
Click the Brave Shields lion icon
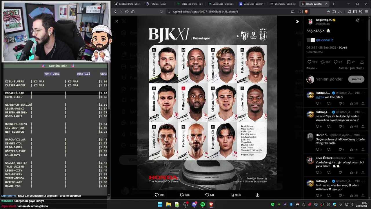(x=306, y=12)
